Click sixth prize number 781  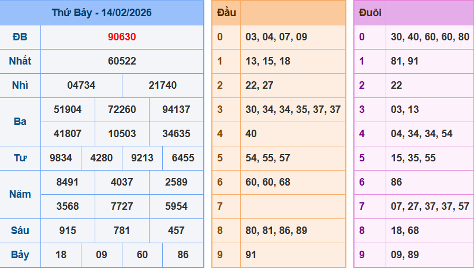click(122, 231)
